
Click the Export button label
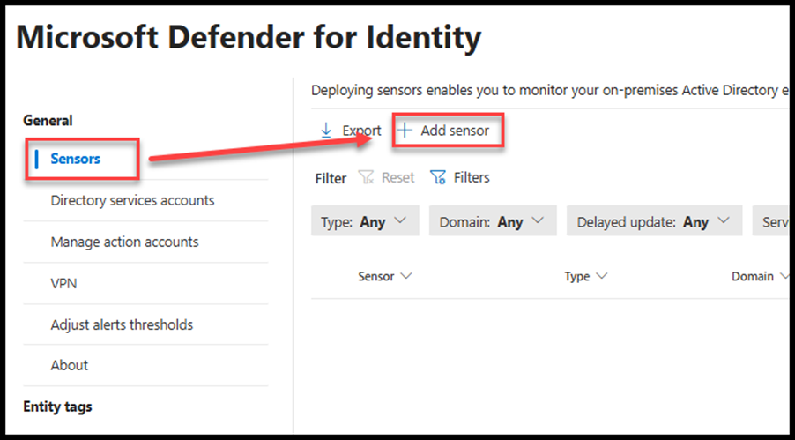pyautogui.click(x=361, y=131)
